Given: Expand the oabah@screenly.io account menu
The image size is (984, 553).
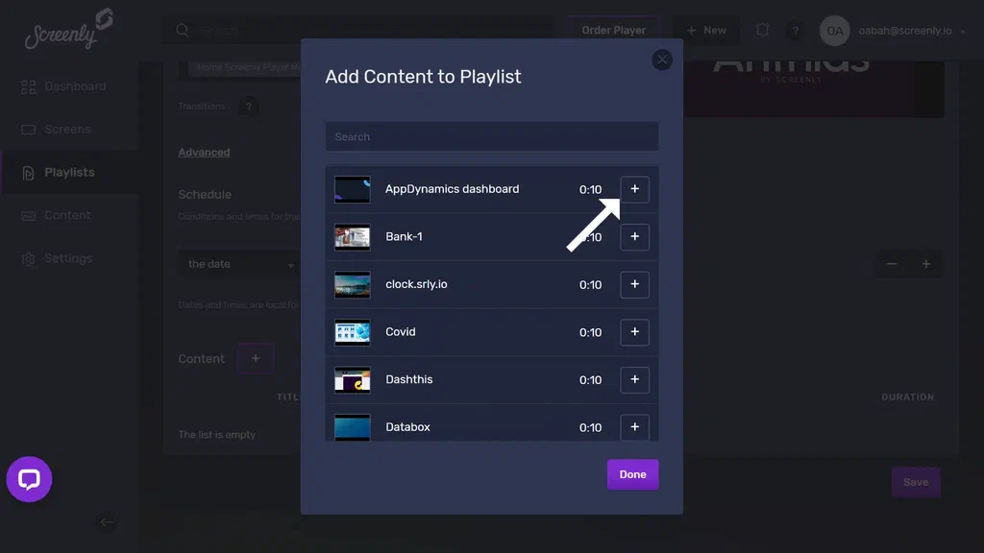Looking at the screenshot, I should (x=911, y=30).
